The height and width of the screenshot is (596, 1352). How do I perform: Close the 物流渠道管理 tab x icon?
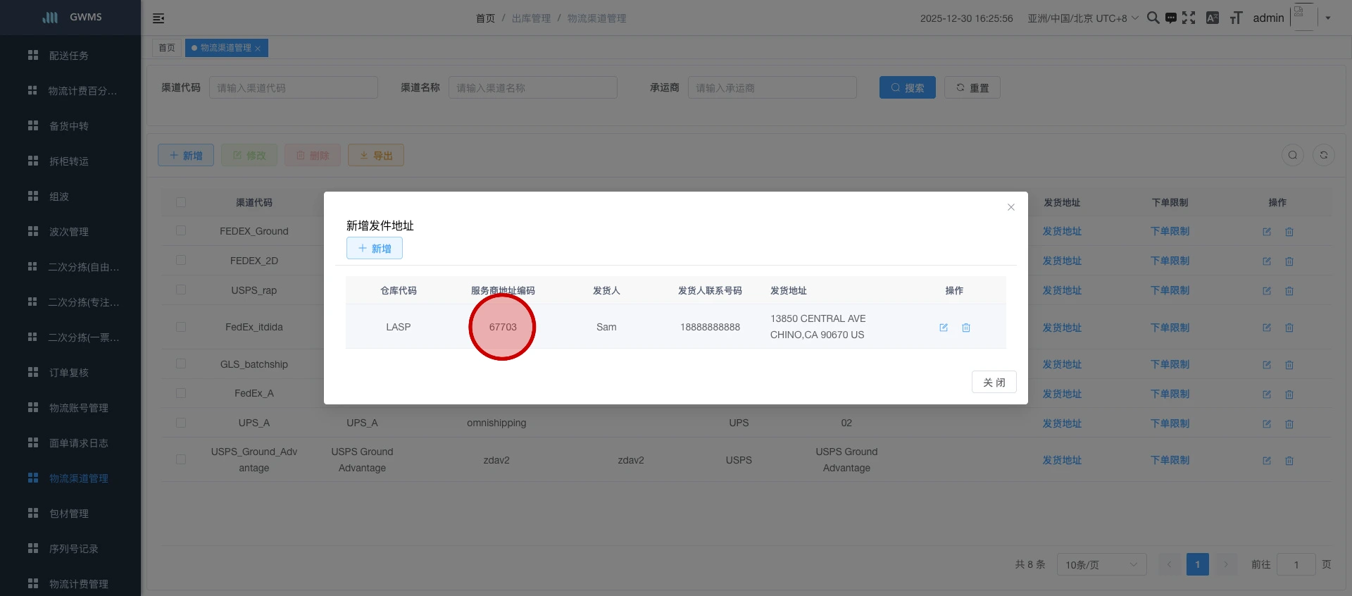click(258, 49)
